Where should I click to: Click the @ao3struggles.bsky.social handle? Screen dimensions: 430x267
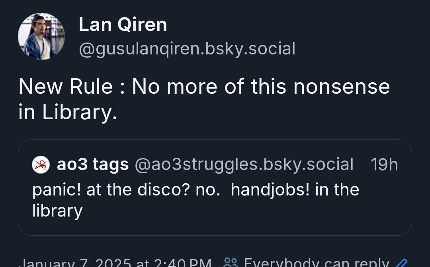pos(244,164)
